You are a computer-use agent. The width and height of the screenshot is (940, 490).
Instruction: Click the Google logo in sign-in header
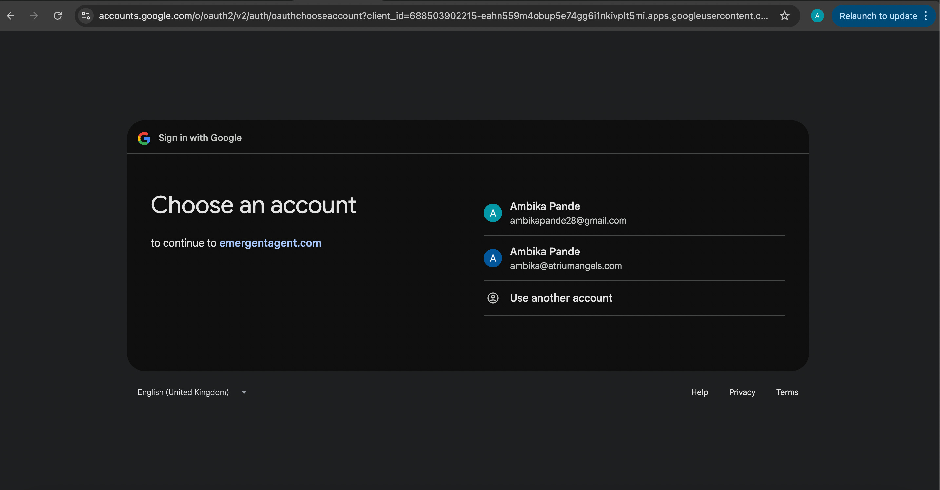144,138
